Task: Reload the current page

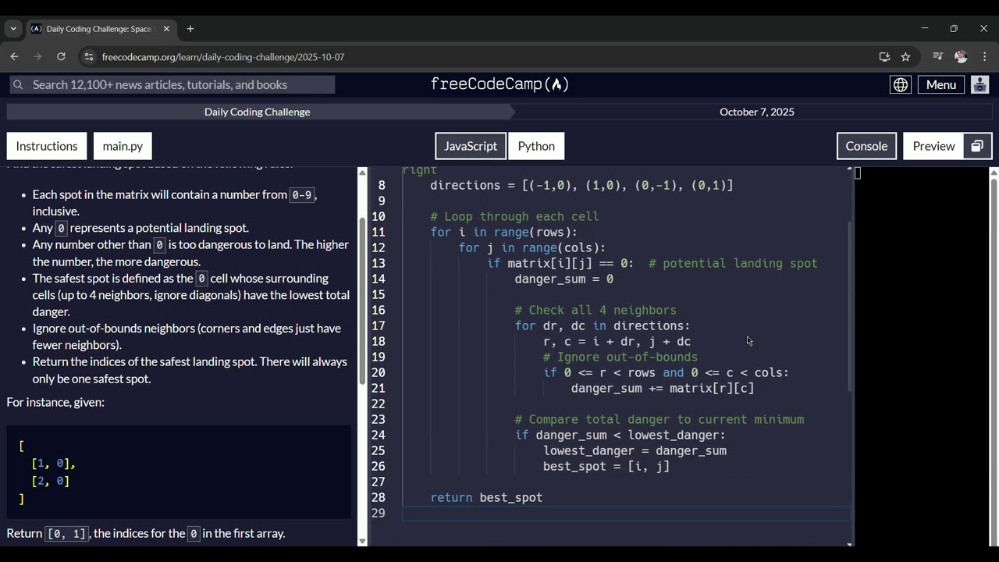Action: coord(61,57)
